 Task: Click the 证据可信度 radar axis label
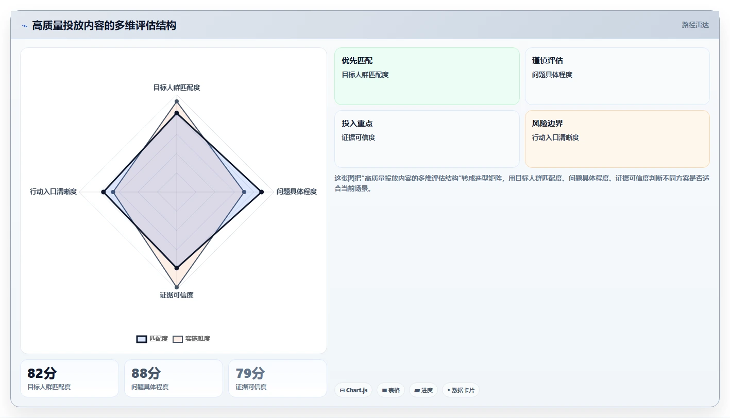[177, 295]
